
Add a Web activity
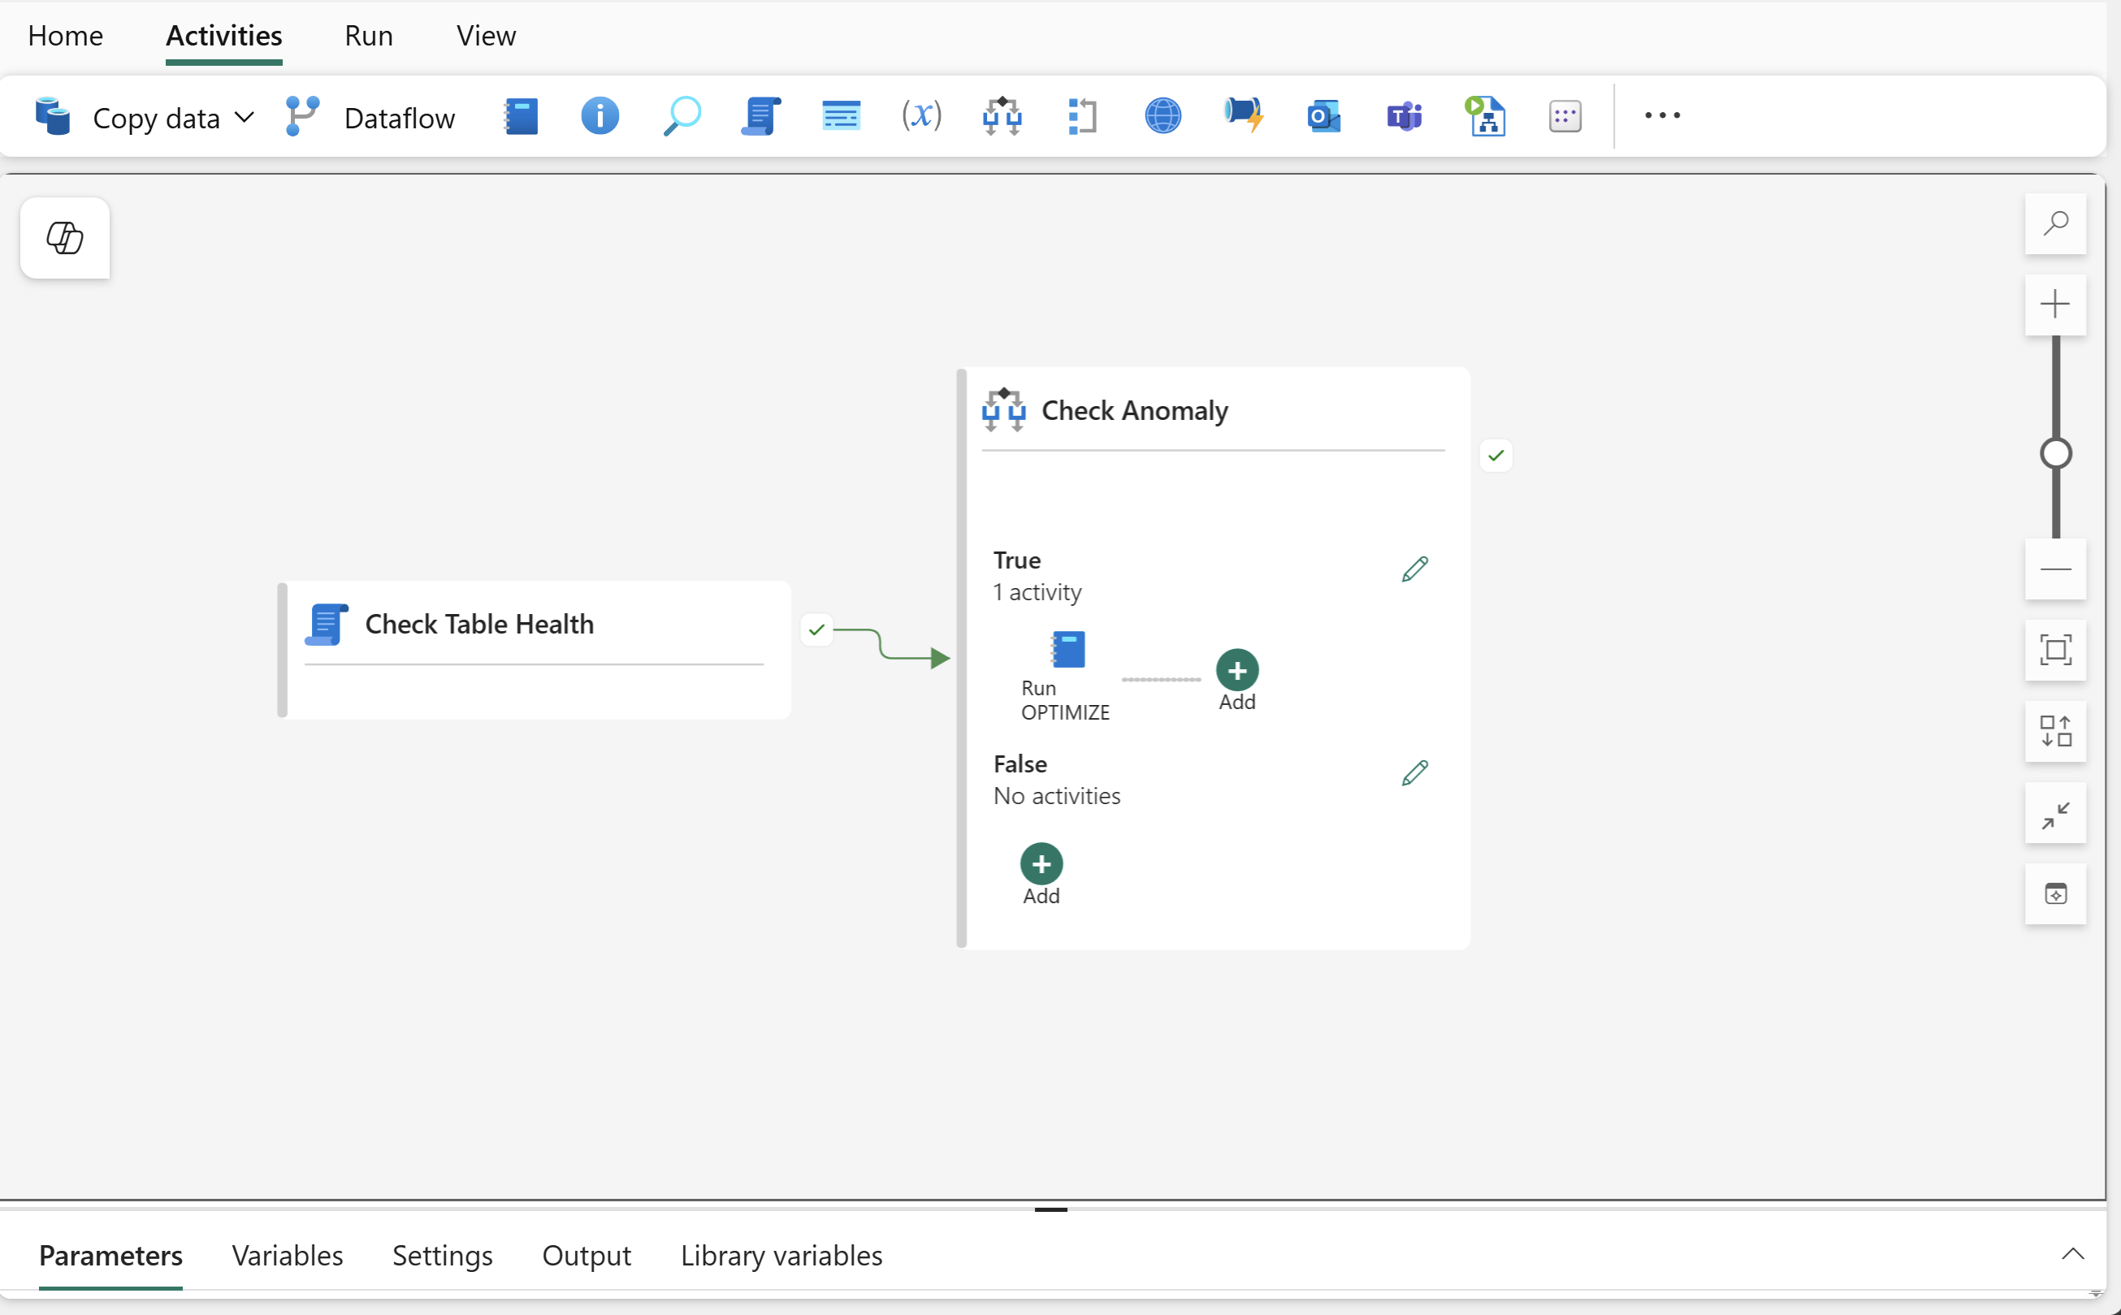(x=1162, y=115)
